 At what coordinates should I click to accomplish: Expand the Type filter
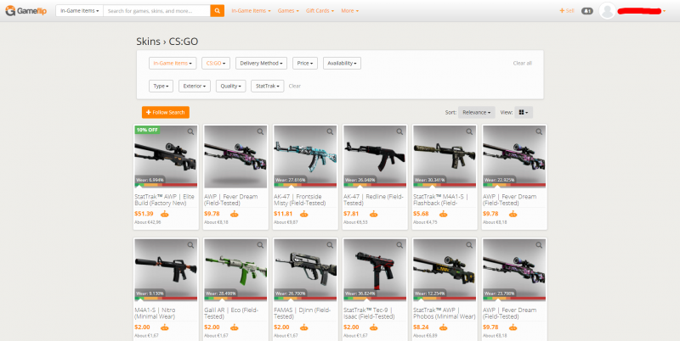click(x=161, y=87)
